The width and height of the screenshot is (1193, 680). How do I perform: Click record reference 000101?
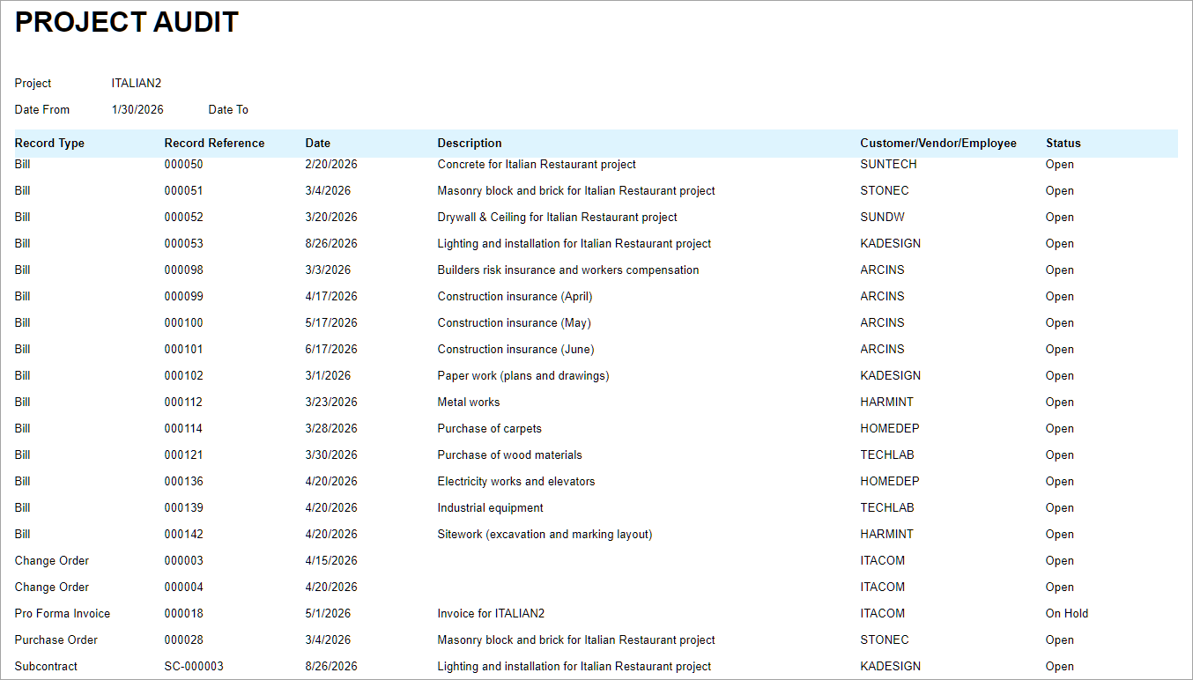pos(183,349)
